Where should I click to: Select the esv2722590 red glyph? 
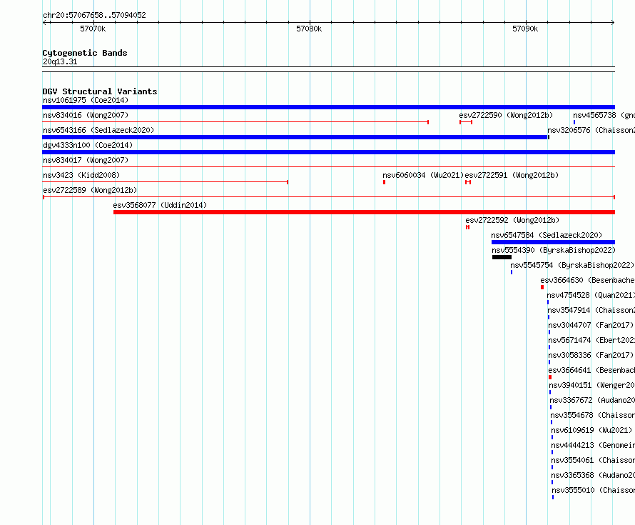(466, 122)
